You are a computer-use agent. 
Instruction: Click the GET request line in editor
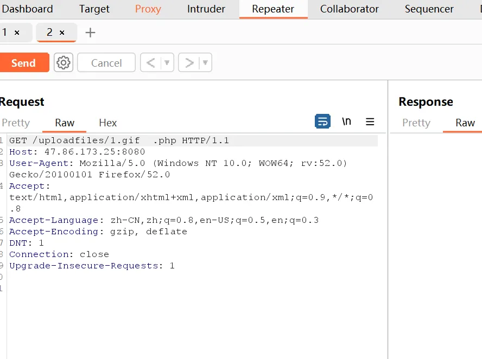tap(119, 140)
